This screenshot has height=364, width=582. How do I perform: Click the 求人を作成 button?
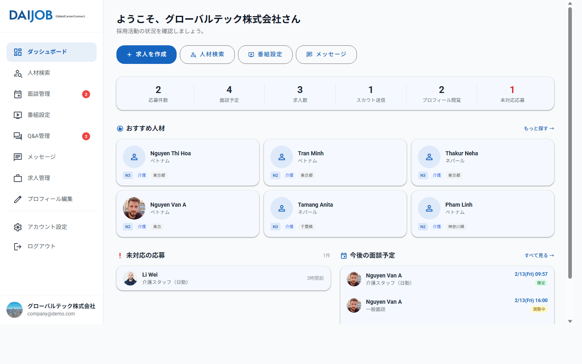[146, 54]
